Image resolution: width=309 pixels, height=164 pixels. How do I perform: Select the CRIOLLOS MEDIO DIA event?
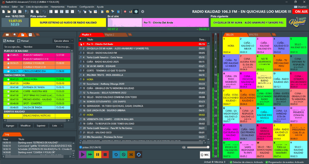pyautogui.click(x=37, y=71)
